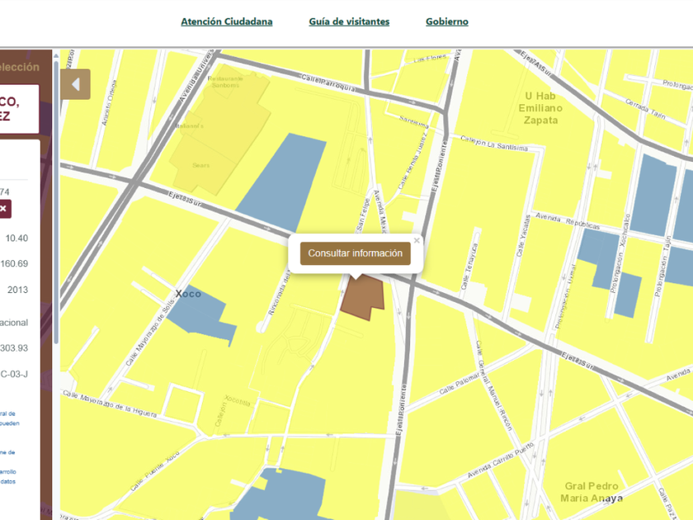Collapse the side panel with the arrow button

(76, 84)
